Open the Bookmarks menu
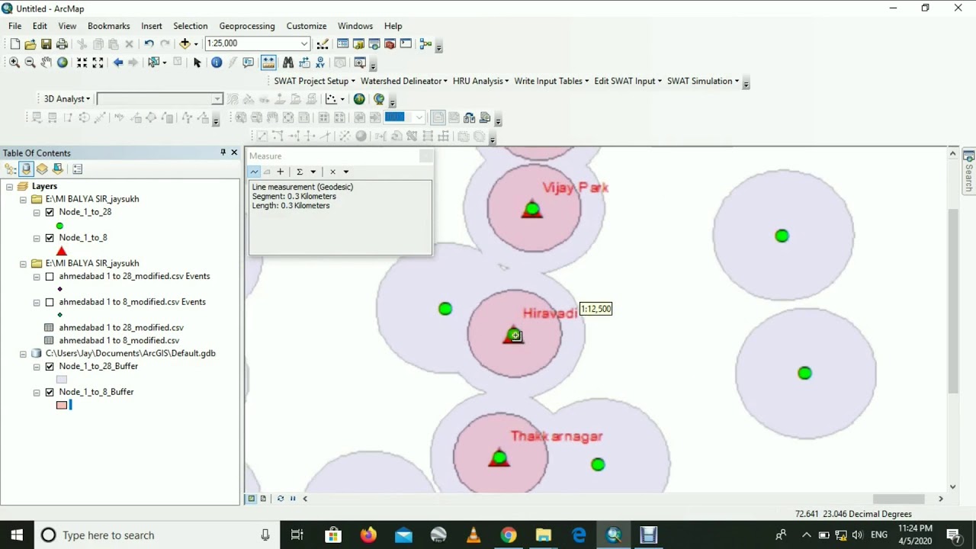The height and width of the screenshot is (549, 976). tap(109, 26)
